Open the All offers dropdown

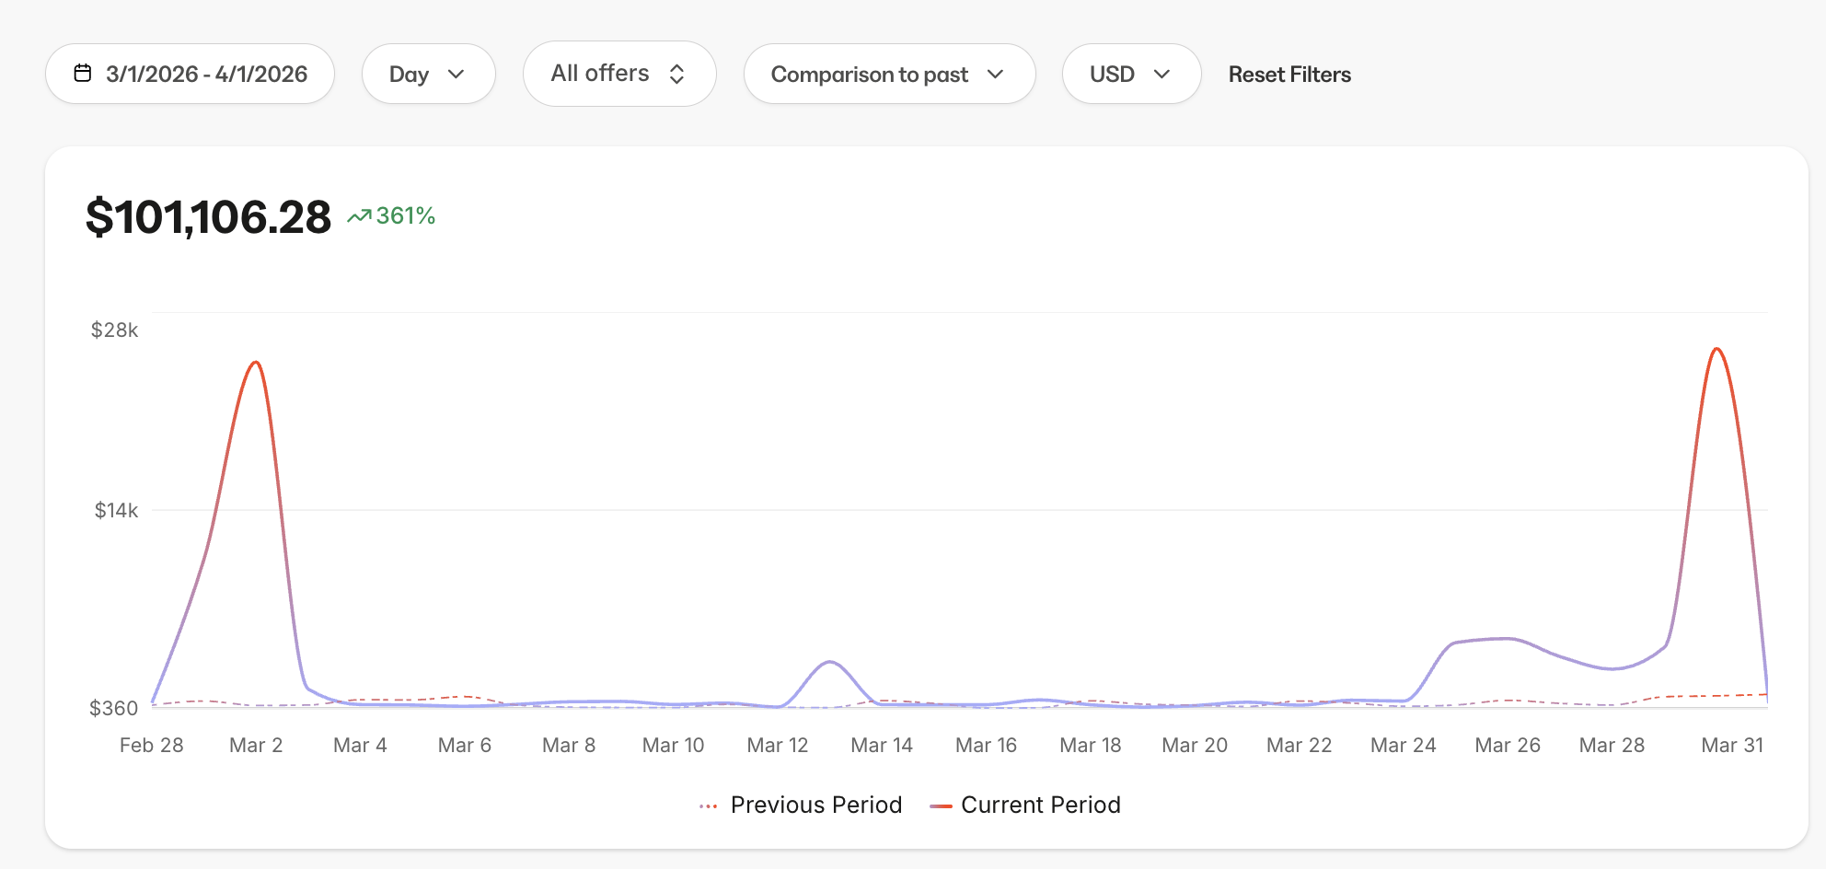click(x=618, y=74)
